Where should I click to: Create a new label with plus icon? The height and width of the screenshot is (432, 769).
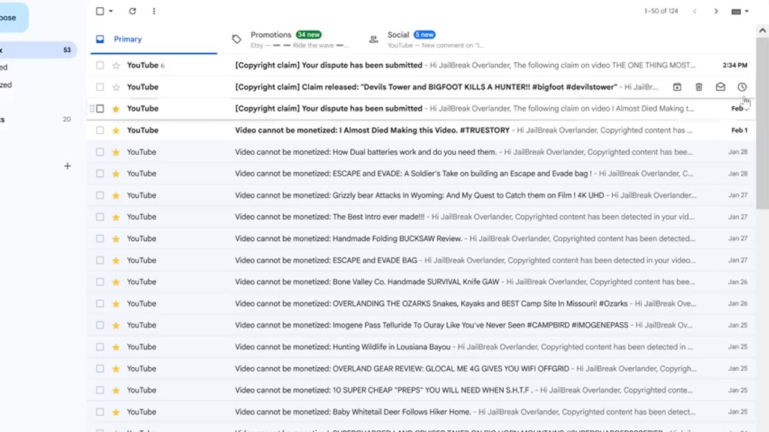[x=67, y=166]
